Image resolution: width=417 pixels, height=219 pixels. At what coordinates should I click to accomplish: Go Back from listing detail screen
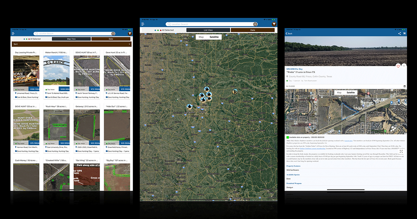[x=289, y=34]
